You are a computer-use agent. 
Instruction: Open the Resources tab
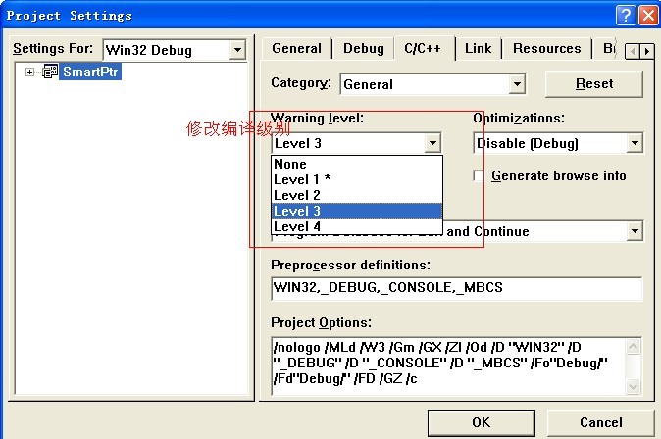click(546, 48)
